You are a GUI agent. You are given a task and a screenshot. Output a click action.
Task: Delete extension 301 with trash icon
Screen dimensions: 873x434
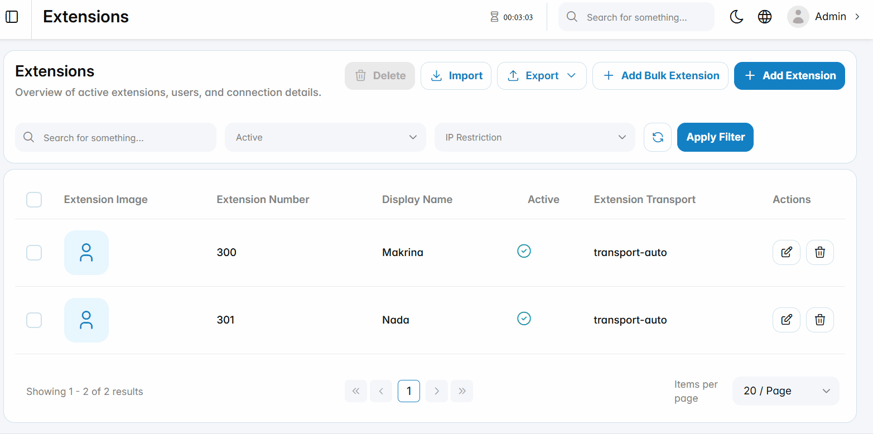pyautogui.click(x=820, y=320)
